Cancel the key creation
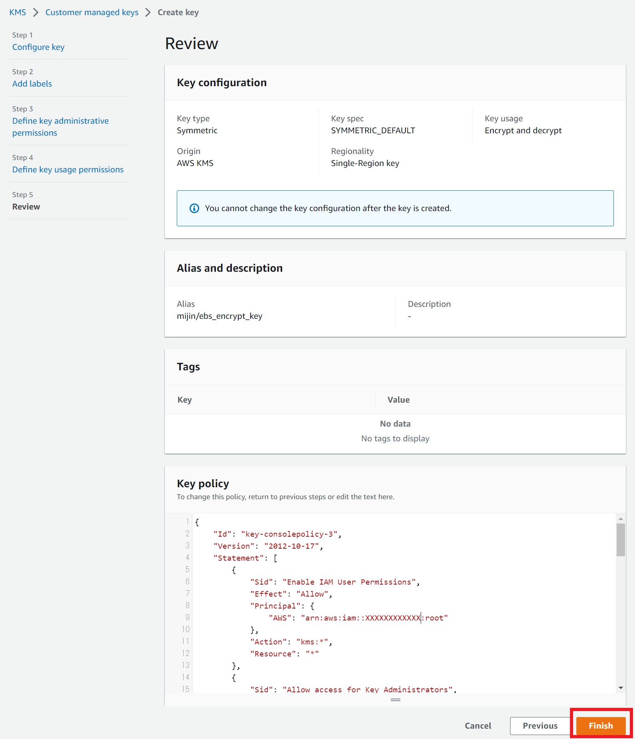Viewport: 635px width, 739px height. pos(478,725)
